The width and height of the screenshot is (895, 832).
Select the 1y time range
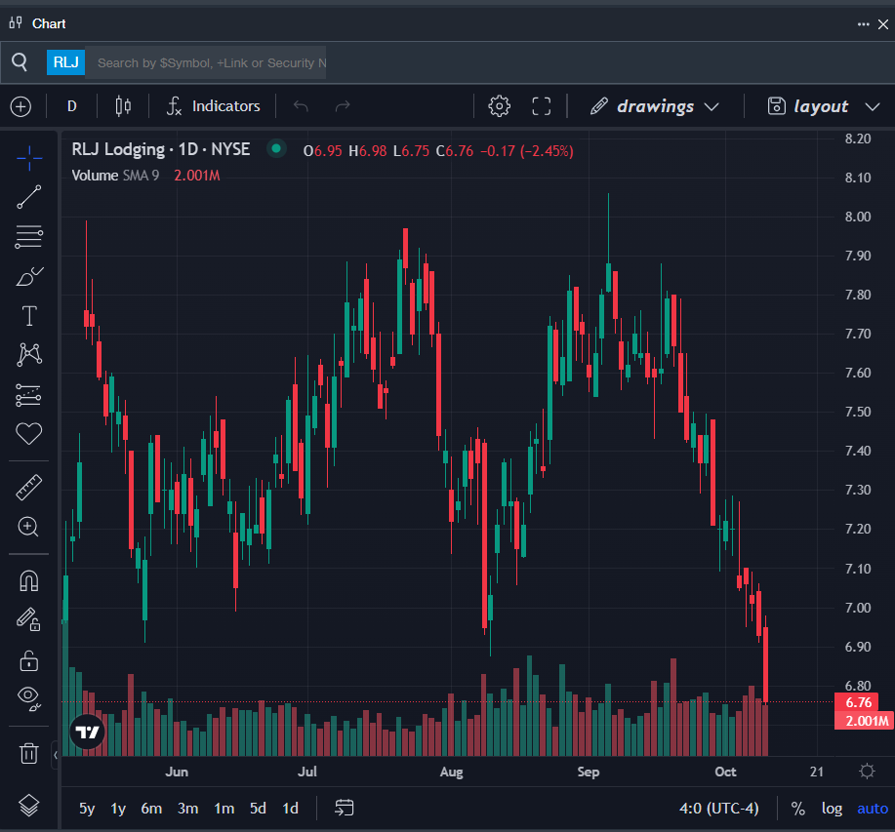tap(118, 808)
